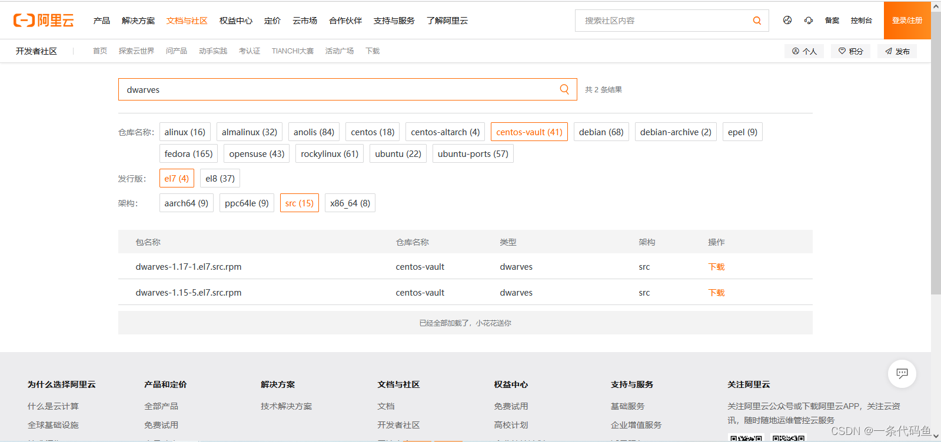Select the opensuse (43) filter
Image resolution: width=941 pixels, height=442 pixels.
257,153
